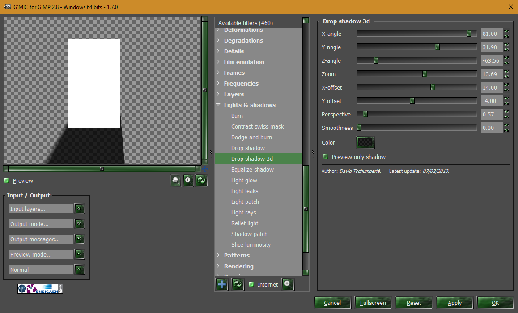Collapse the Lights & shadows category
This screenshot has height=313, width=518.
218,104
